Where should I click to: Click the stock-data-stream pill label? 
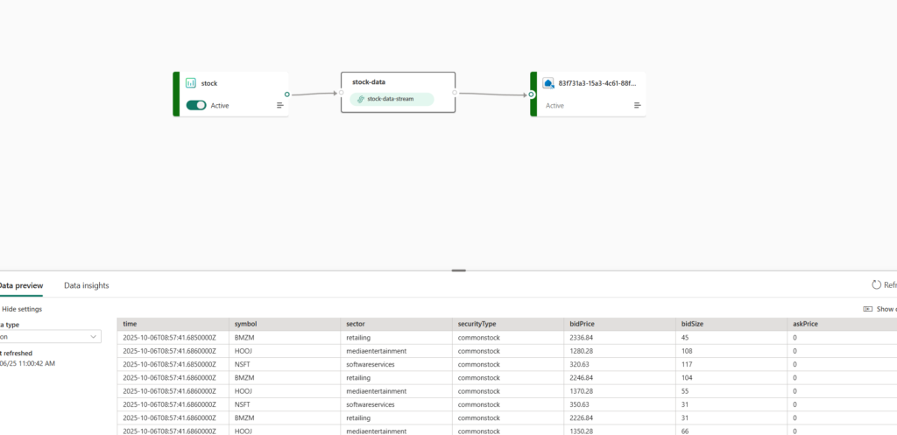coord(392,99)
